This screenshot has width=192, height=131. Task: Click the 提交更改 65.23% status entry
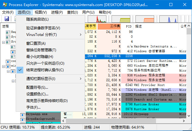55,127
